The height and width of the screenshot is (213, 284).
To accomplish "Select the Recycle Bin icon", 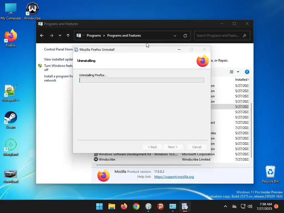I will point(270,174).
